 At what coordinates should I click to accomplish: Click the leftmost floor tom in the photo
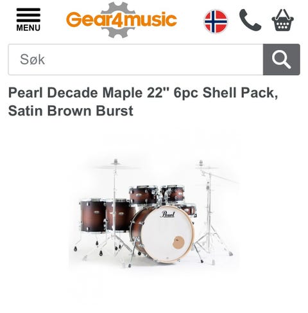click(x=92, y=216)
